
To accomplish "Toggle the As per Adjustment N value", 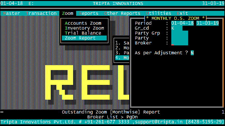I will click(x=192, y=53).
